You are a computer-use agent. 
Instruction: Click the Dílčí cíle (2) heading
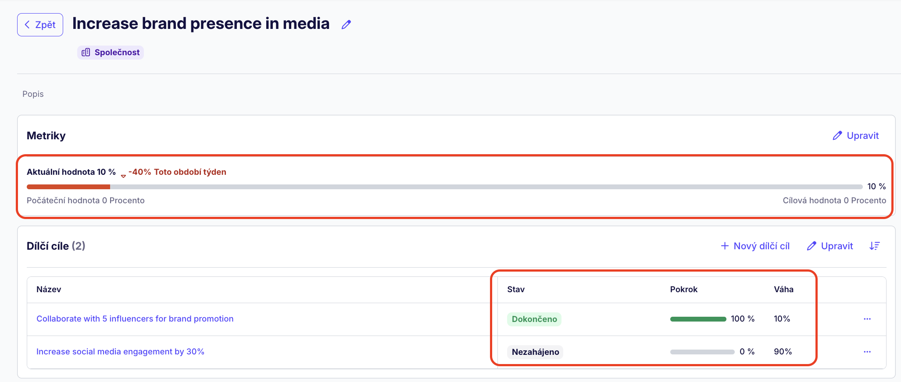[x=56, y=246]
